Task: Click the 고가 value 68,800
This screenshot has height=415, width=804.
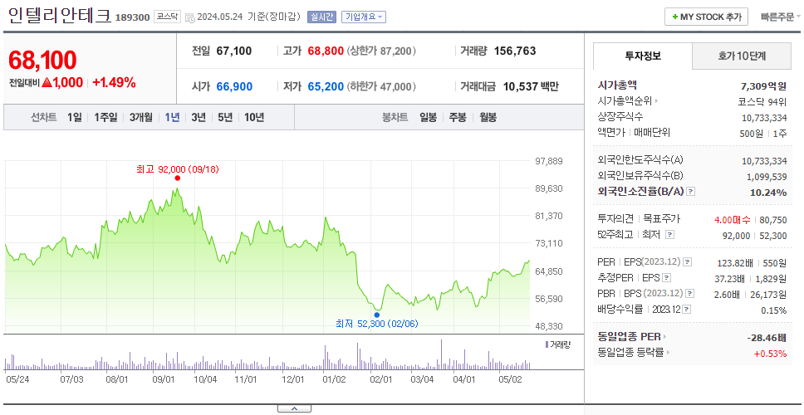Action: click(326, 51)
